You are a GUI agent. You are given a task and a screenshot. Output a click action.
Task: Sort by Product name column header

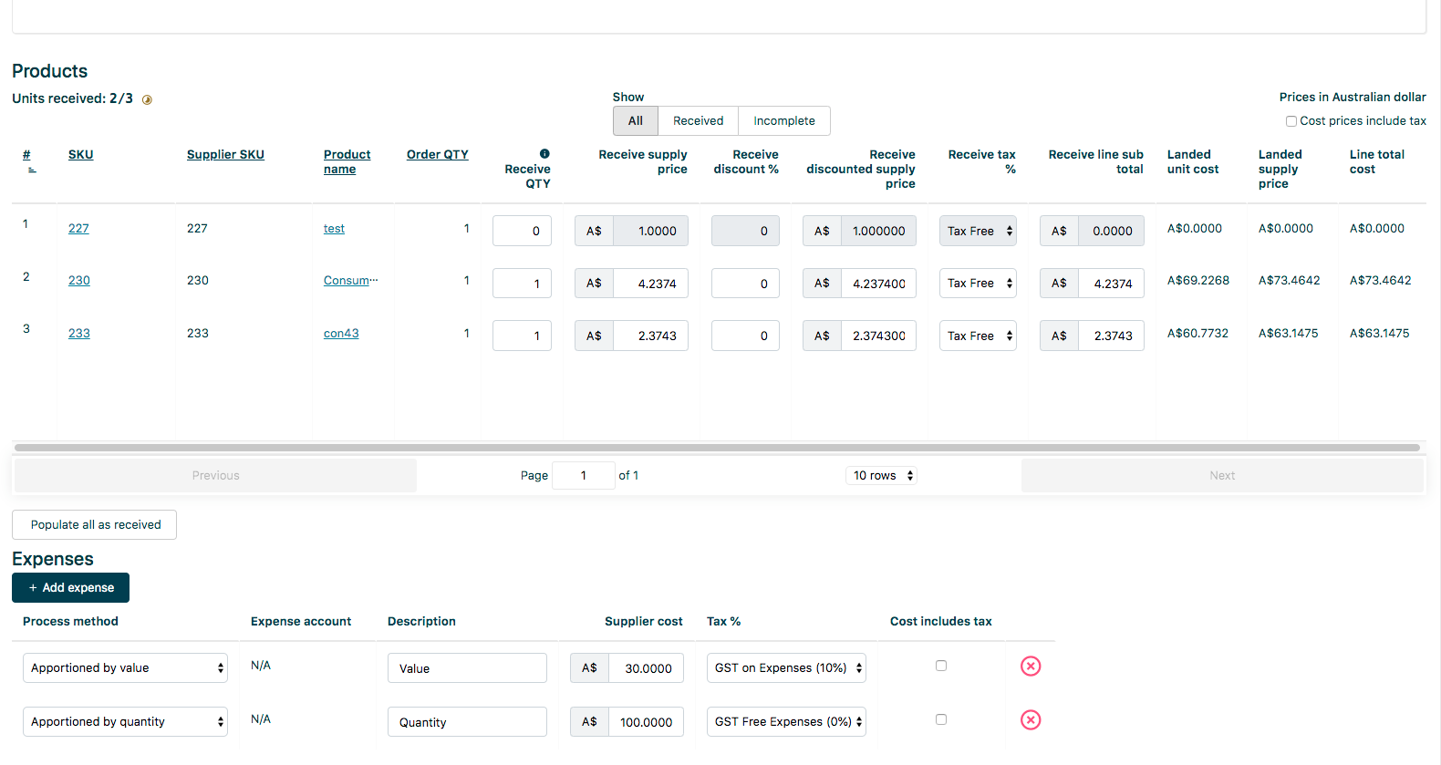click(x=347, y=161)
